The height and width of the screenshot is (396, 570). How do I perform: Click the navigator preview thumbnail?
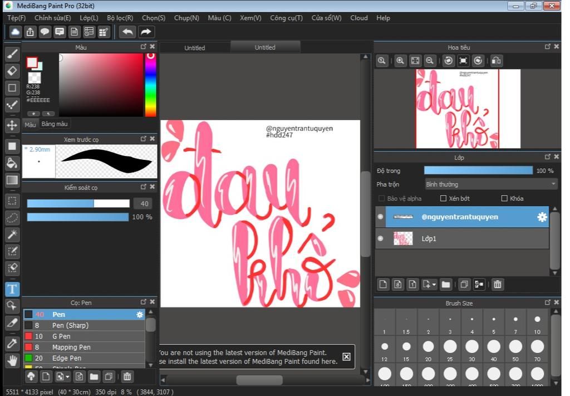pyautogui.click(x=468, y=109)
